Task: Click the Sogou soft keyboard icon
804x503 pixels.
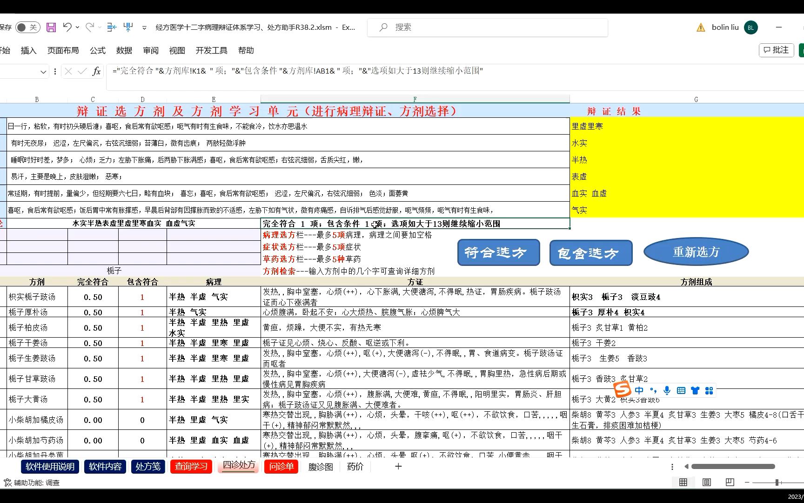Action: (681, 390)
